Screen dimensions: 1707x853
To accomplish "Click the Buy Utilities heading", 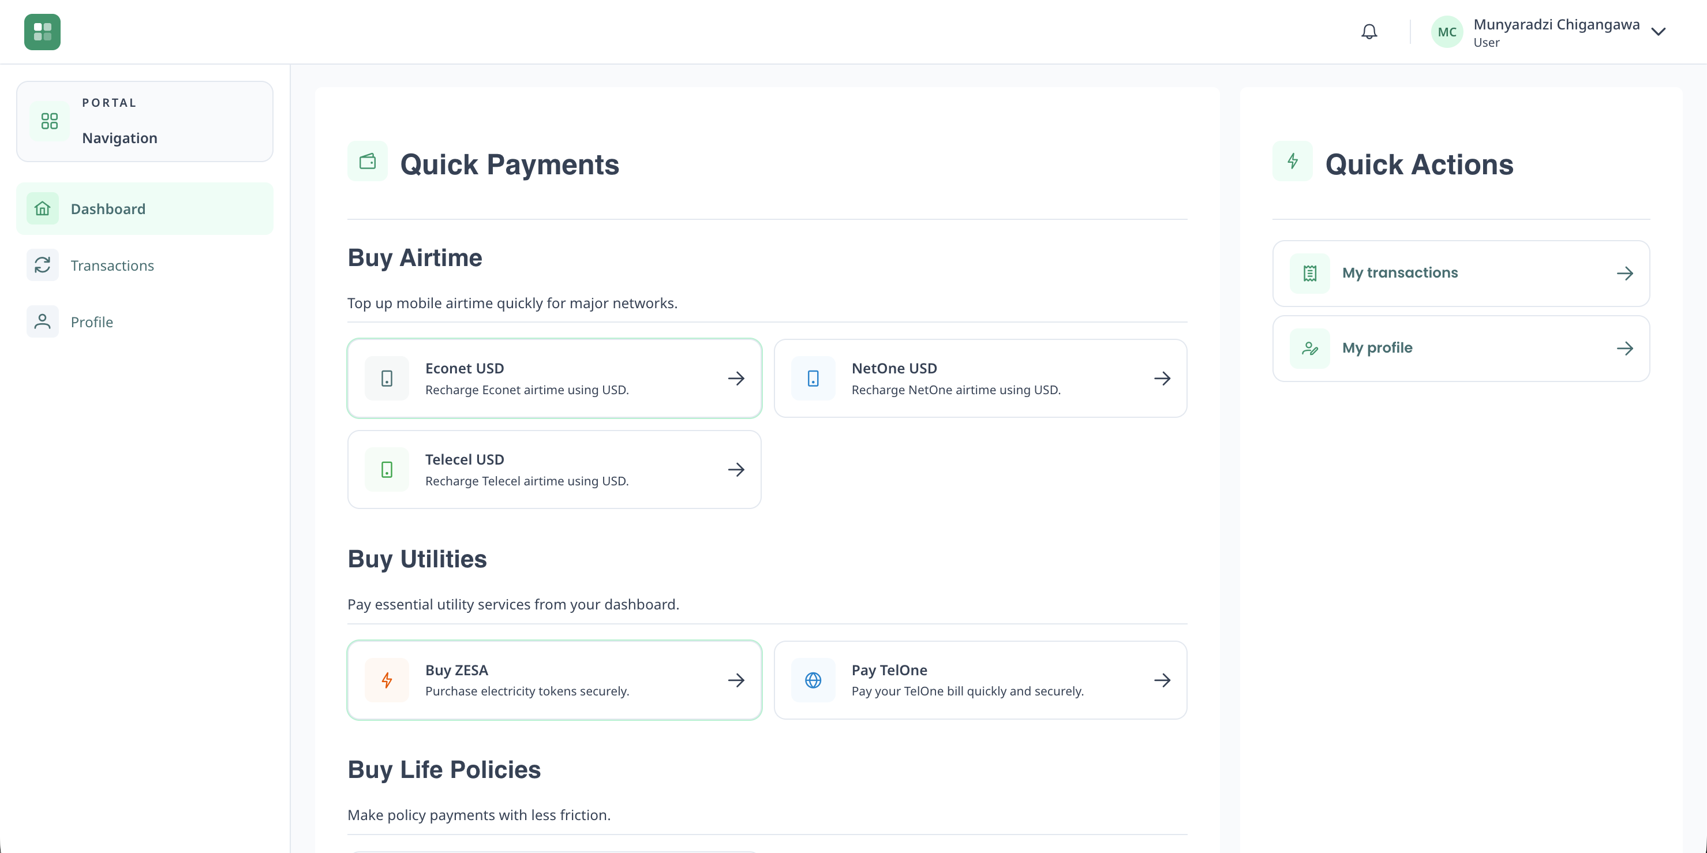I will point(417,559).
